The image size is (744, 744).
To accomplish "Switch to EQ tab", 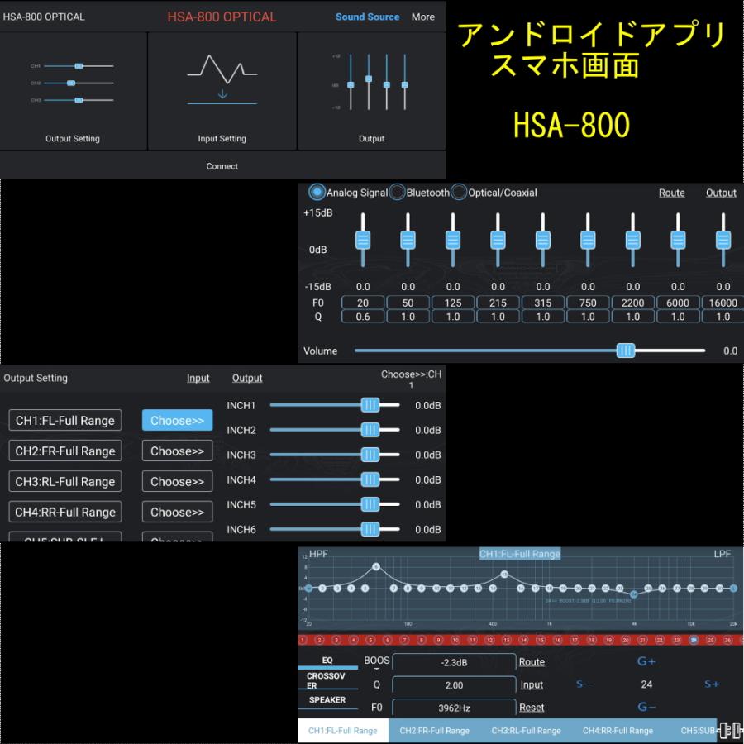I will (x=327, y=660).
